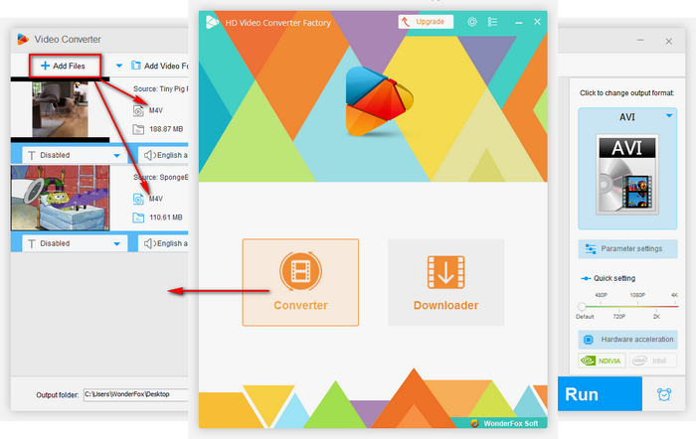Image resolution: width=696 pixels, height=439 pixels.
Task: Click the Add Files button
Action: (65, 67)
